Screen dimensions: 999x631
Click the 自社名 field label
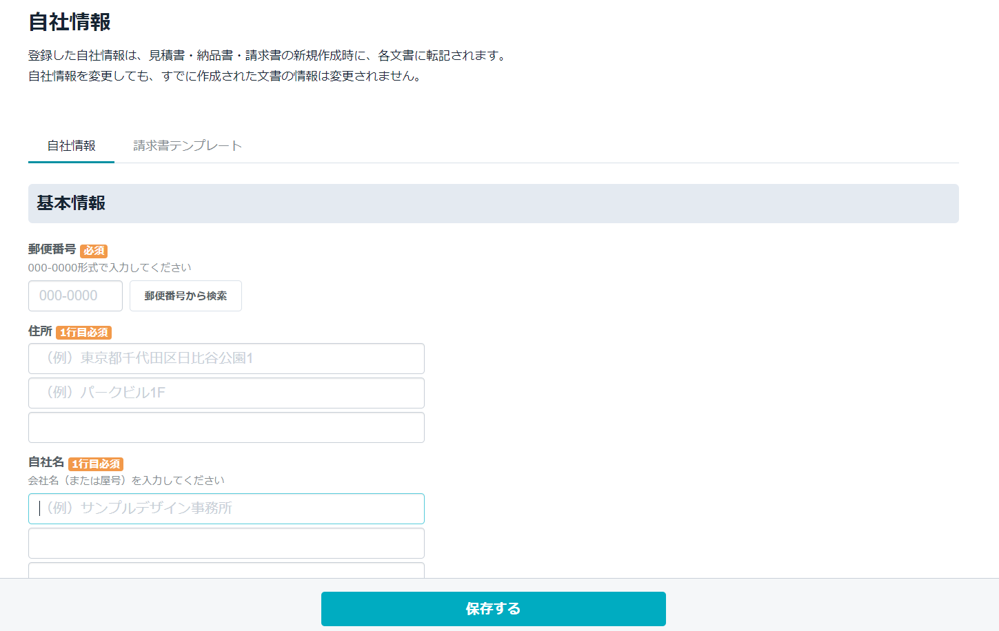[x=46, y=462]
